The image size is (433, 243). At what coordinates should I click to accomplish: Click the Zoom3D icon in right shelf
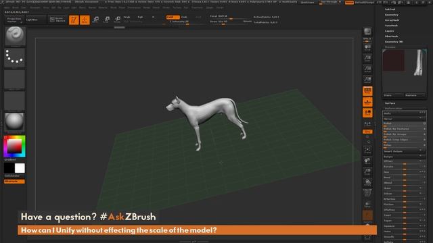(367, 171)
